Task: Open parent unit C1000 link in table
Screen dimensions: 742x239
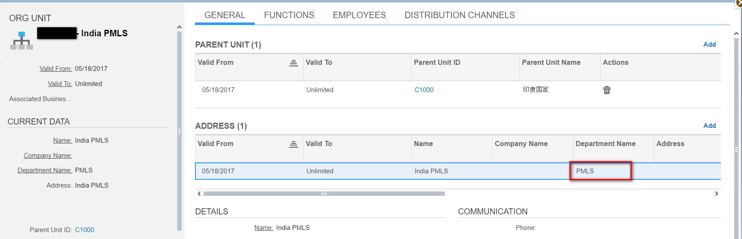Action: (424, 90)
